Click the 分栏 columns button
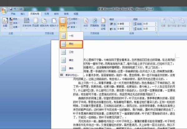The height and width of the screenshot is (129, 187). (63, 24)
